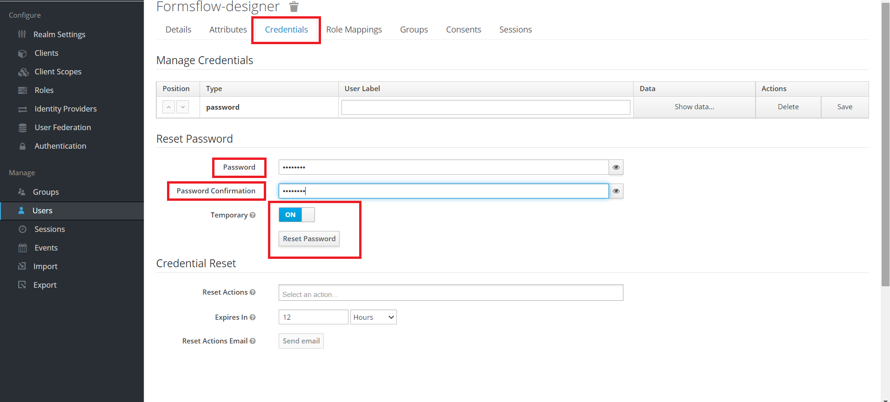
Task: Click the Sessions clock icon in sidebar
Action: [x=22, y=229]
